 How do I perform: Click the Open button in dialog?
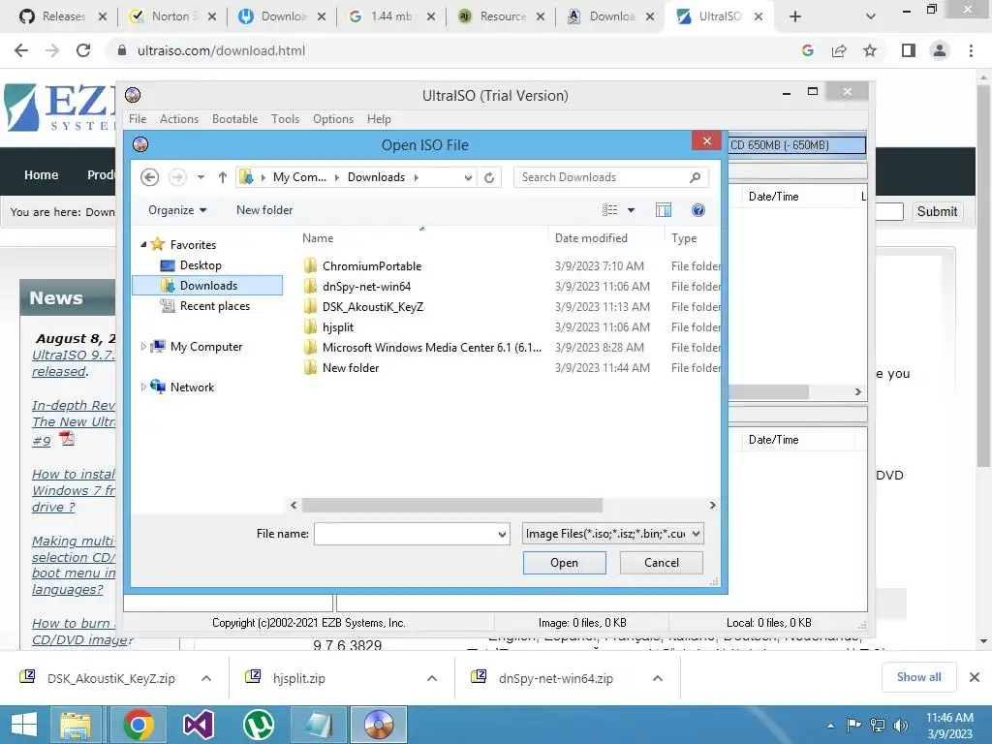[x=565, y=563]
